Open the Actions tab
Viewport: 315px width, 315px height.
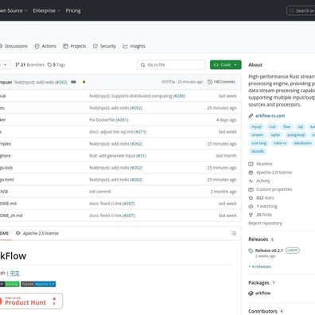tap(45, 46)
